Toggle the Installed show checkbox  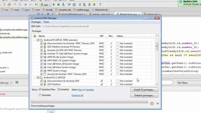point(59,89)
